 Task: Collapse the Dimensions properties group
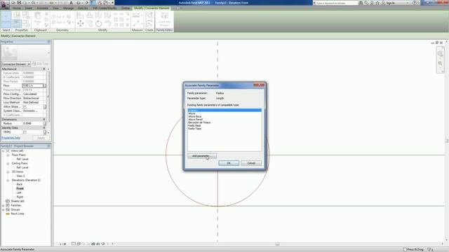[x=44, y=120]
